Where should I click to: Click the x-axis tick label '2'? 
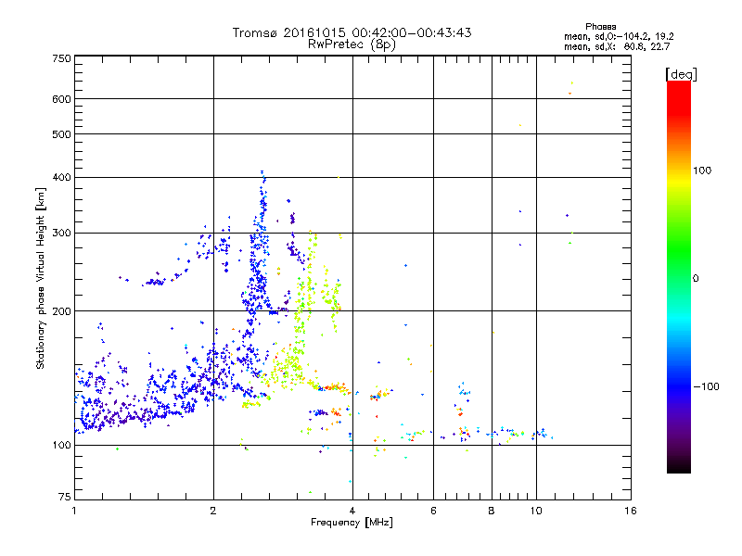(213, 511)
